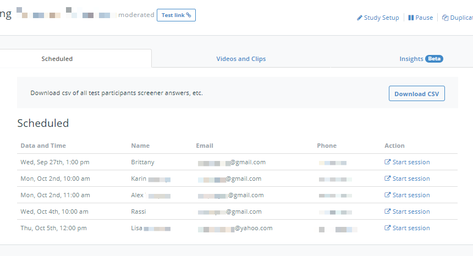Click the name Brittany

point(142,162)
